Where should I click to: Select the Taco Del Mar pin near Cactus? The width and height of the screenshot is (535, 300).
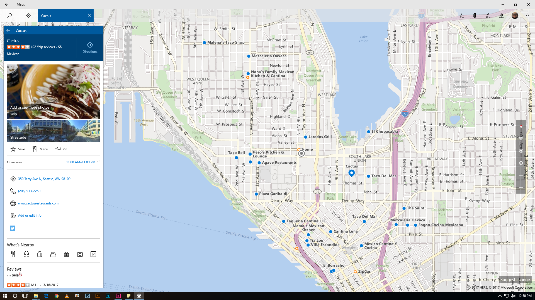coord(368,176)
